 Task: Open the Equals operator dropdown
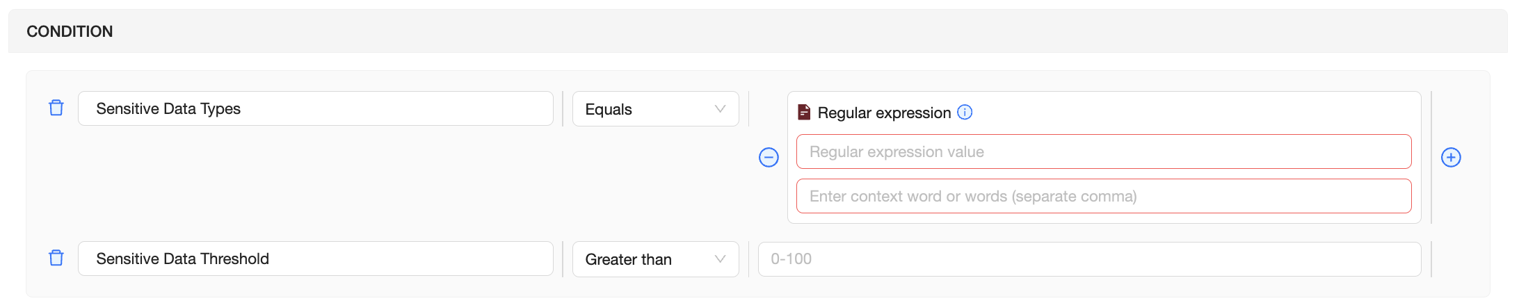[655, 109]
